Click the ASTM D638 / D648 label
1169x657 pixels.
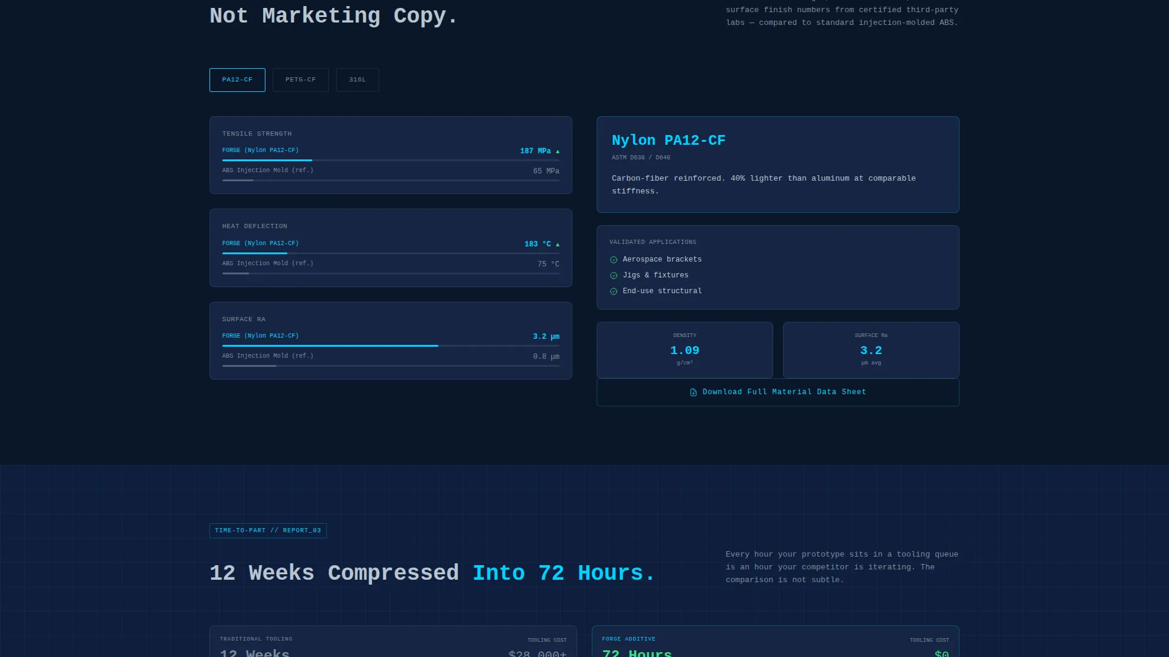click(x=641, y=158)
